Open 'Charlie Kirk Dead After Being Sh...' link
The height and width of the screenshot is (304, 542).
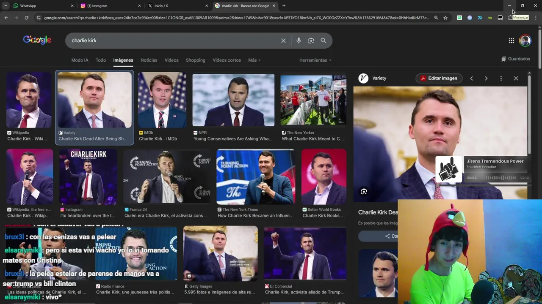click(x=93, y=138)
